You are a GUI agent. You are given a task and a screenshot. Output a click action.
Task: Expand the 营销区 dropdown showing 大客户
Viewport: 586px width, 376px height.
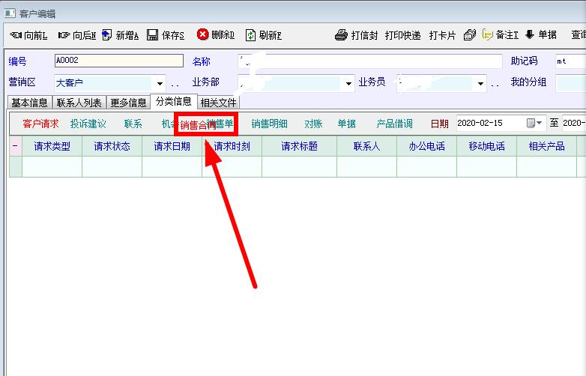[x=159, y=83]
